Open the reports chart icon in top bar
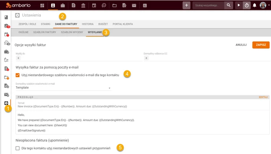 (x=145, y=6)
